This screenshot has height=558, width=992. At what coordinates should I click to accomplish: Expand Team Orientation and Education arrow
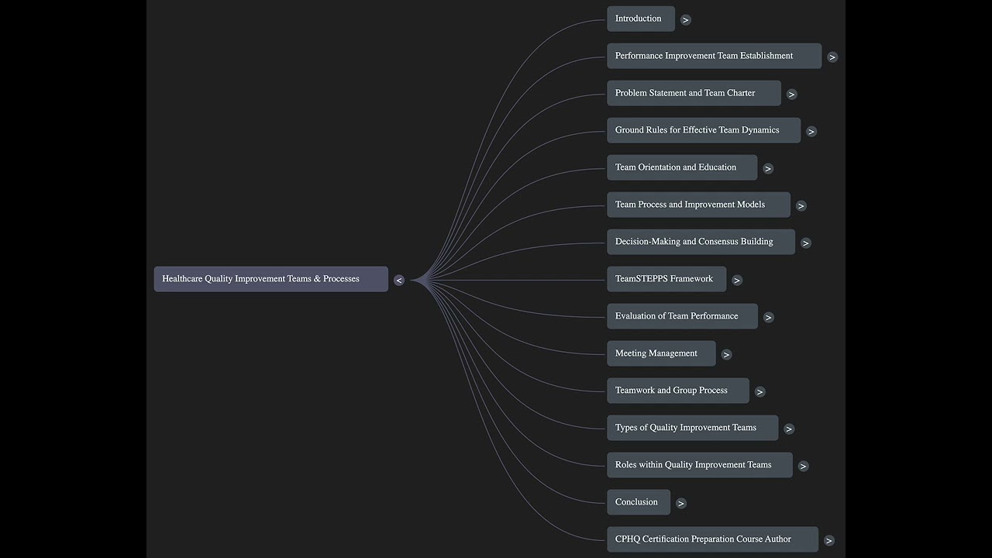tap(768, 169)
